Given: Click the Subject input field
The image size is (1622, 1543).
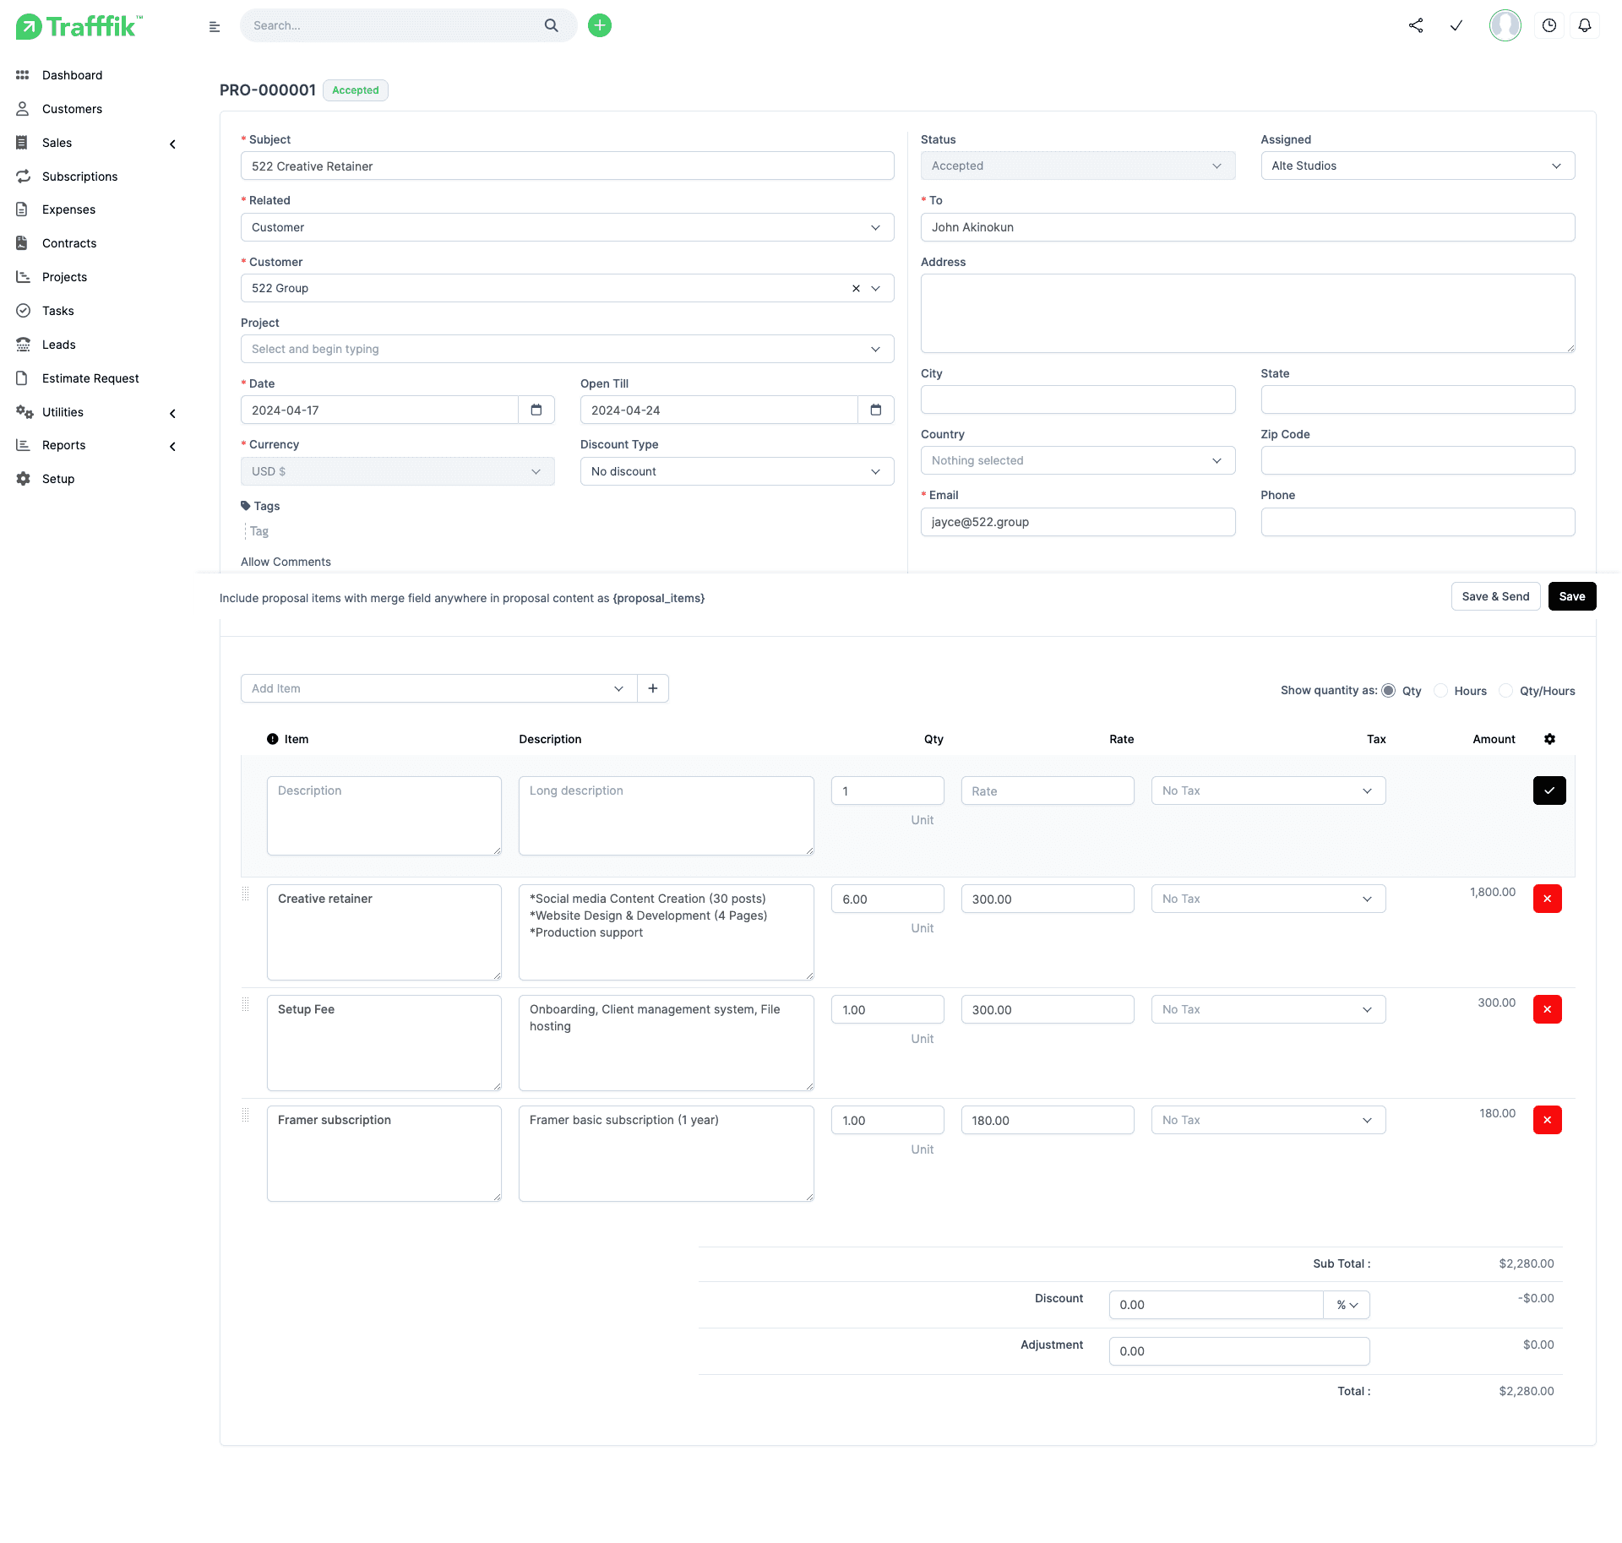Looking at the screenshot, I should coord(567,166).
